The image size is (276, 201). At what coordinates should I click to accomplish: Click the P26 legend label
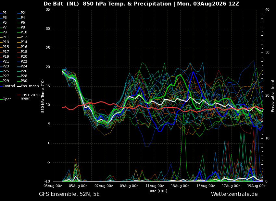(x=24, y=71)
